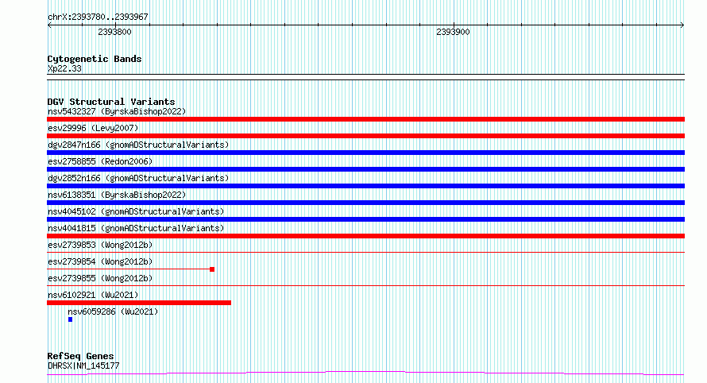This screenshot has width=707, height=383.
Task: Click the 2393900 ruler position label
Action: pos(453,32)
